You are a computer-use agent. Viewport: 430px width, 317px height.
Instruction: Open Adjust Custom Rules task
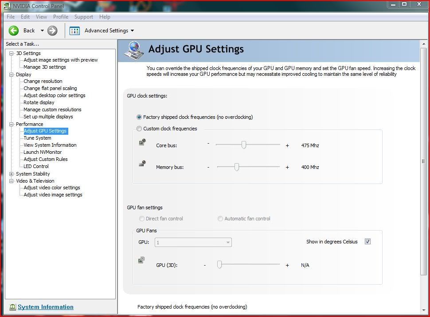[46, 159]
